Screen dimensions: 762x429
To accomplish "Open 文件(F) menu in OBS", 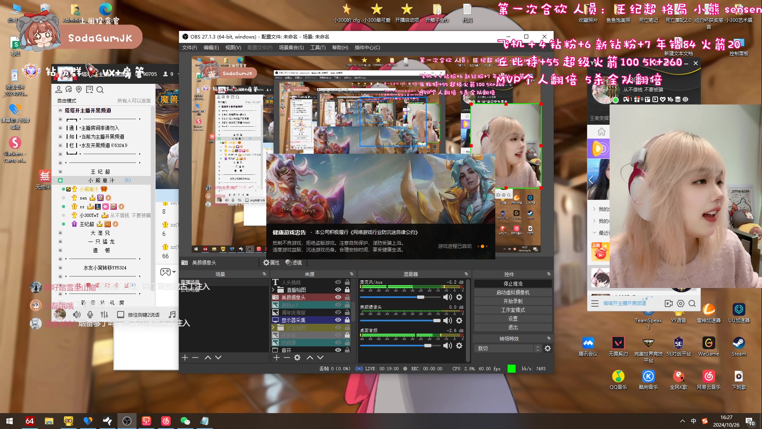I will tap(190, 47).
